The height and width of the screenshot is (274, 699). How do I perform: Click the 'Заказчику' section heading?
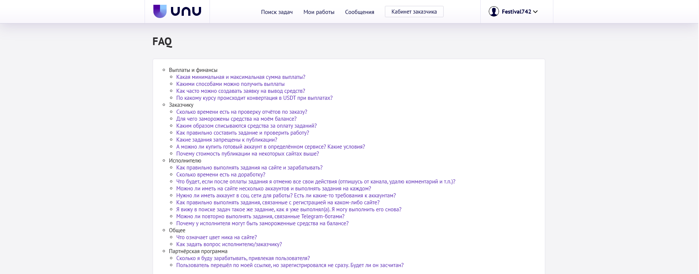point(181,105)
